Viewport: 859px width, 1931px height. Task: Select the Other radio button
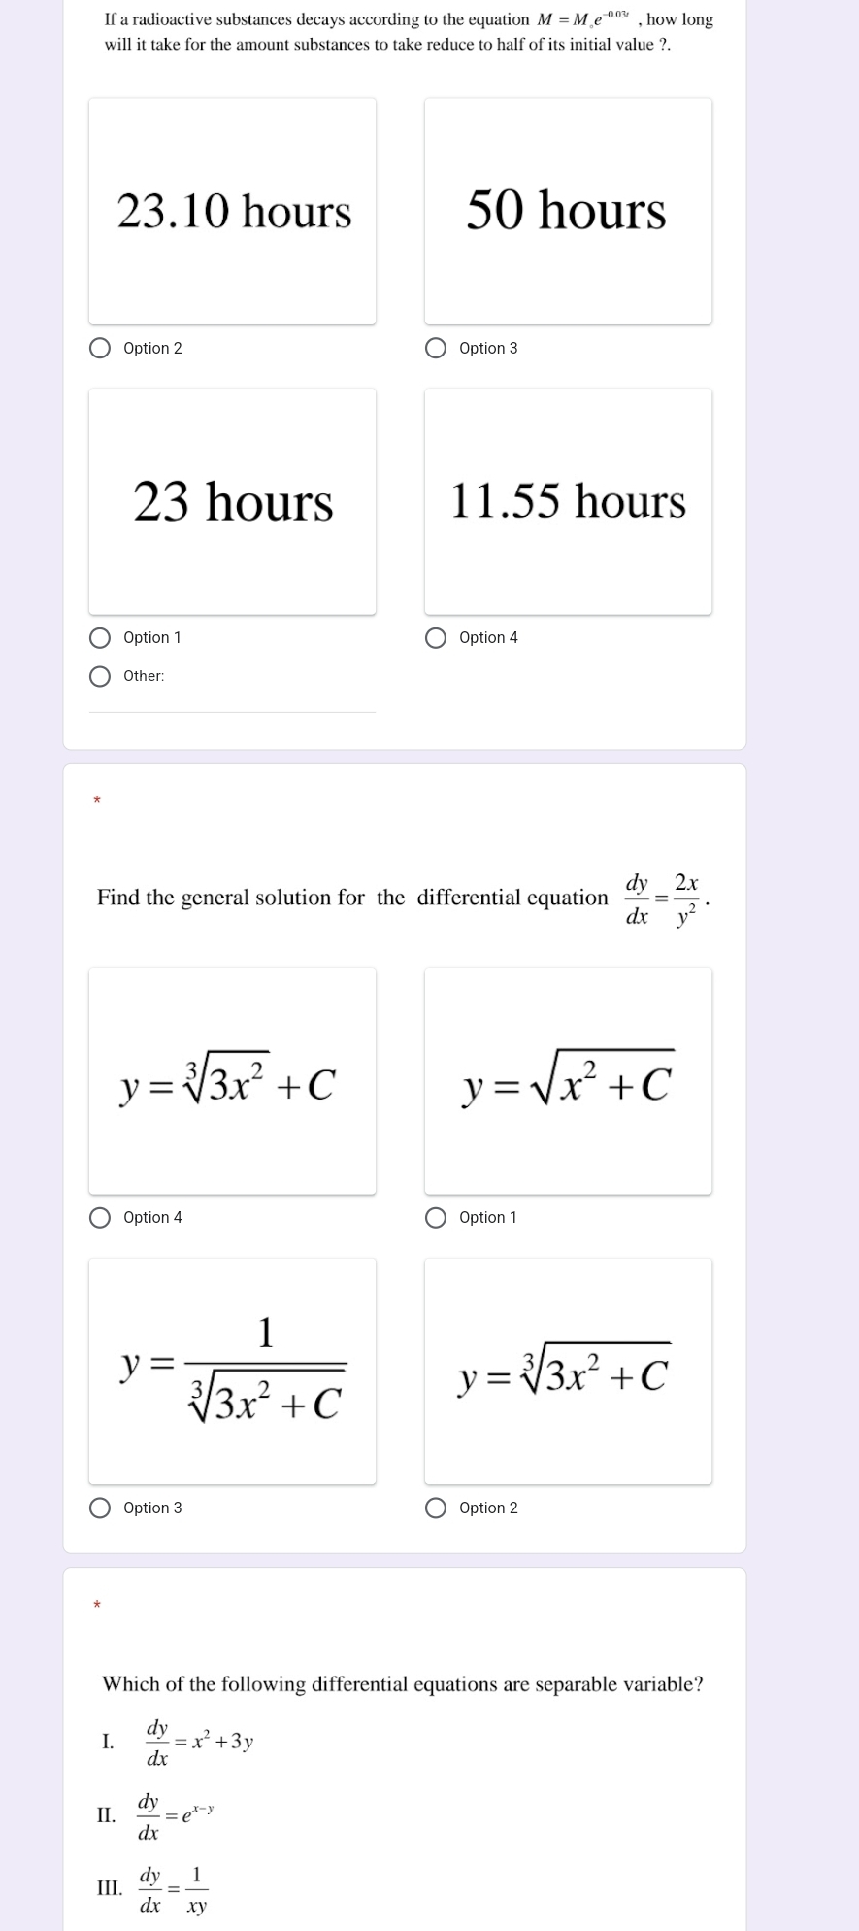[100, 676]
